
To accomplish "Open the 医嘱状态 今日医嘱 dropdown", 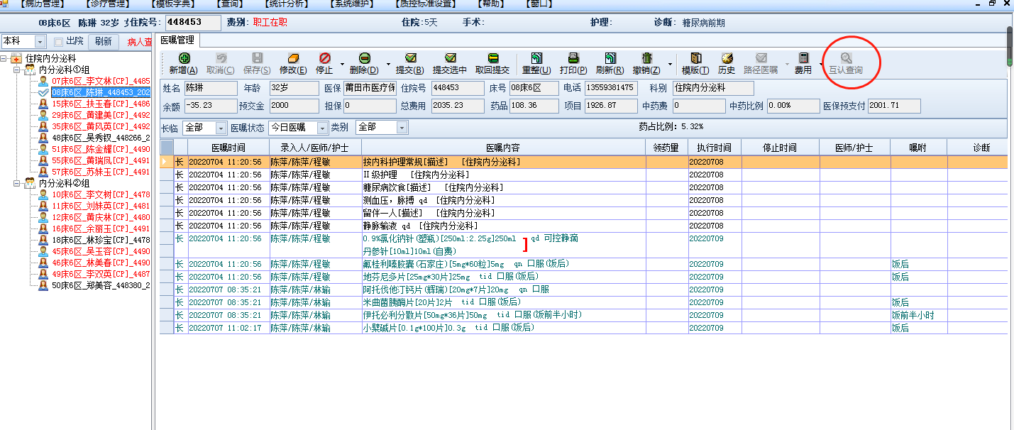I will [323, 128].
